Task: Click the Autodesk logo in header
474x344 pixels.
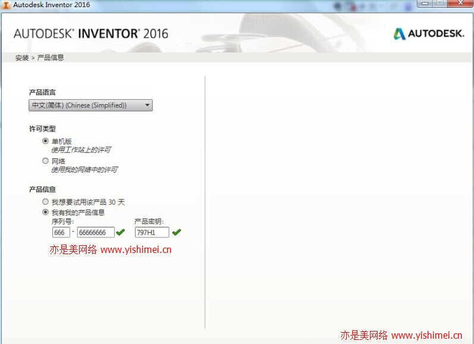Action: (x=428, y=33)
